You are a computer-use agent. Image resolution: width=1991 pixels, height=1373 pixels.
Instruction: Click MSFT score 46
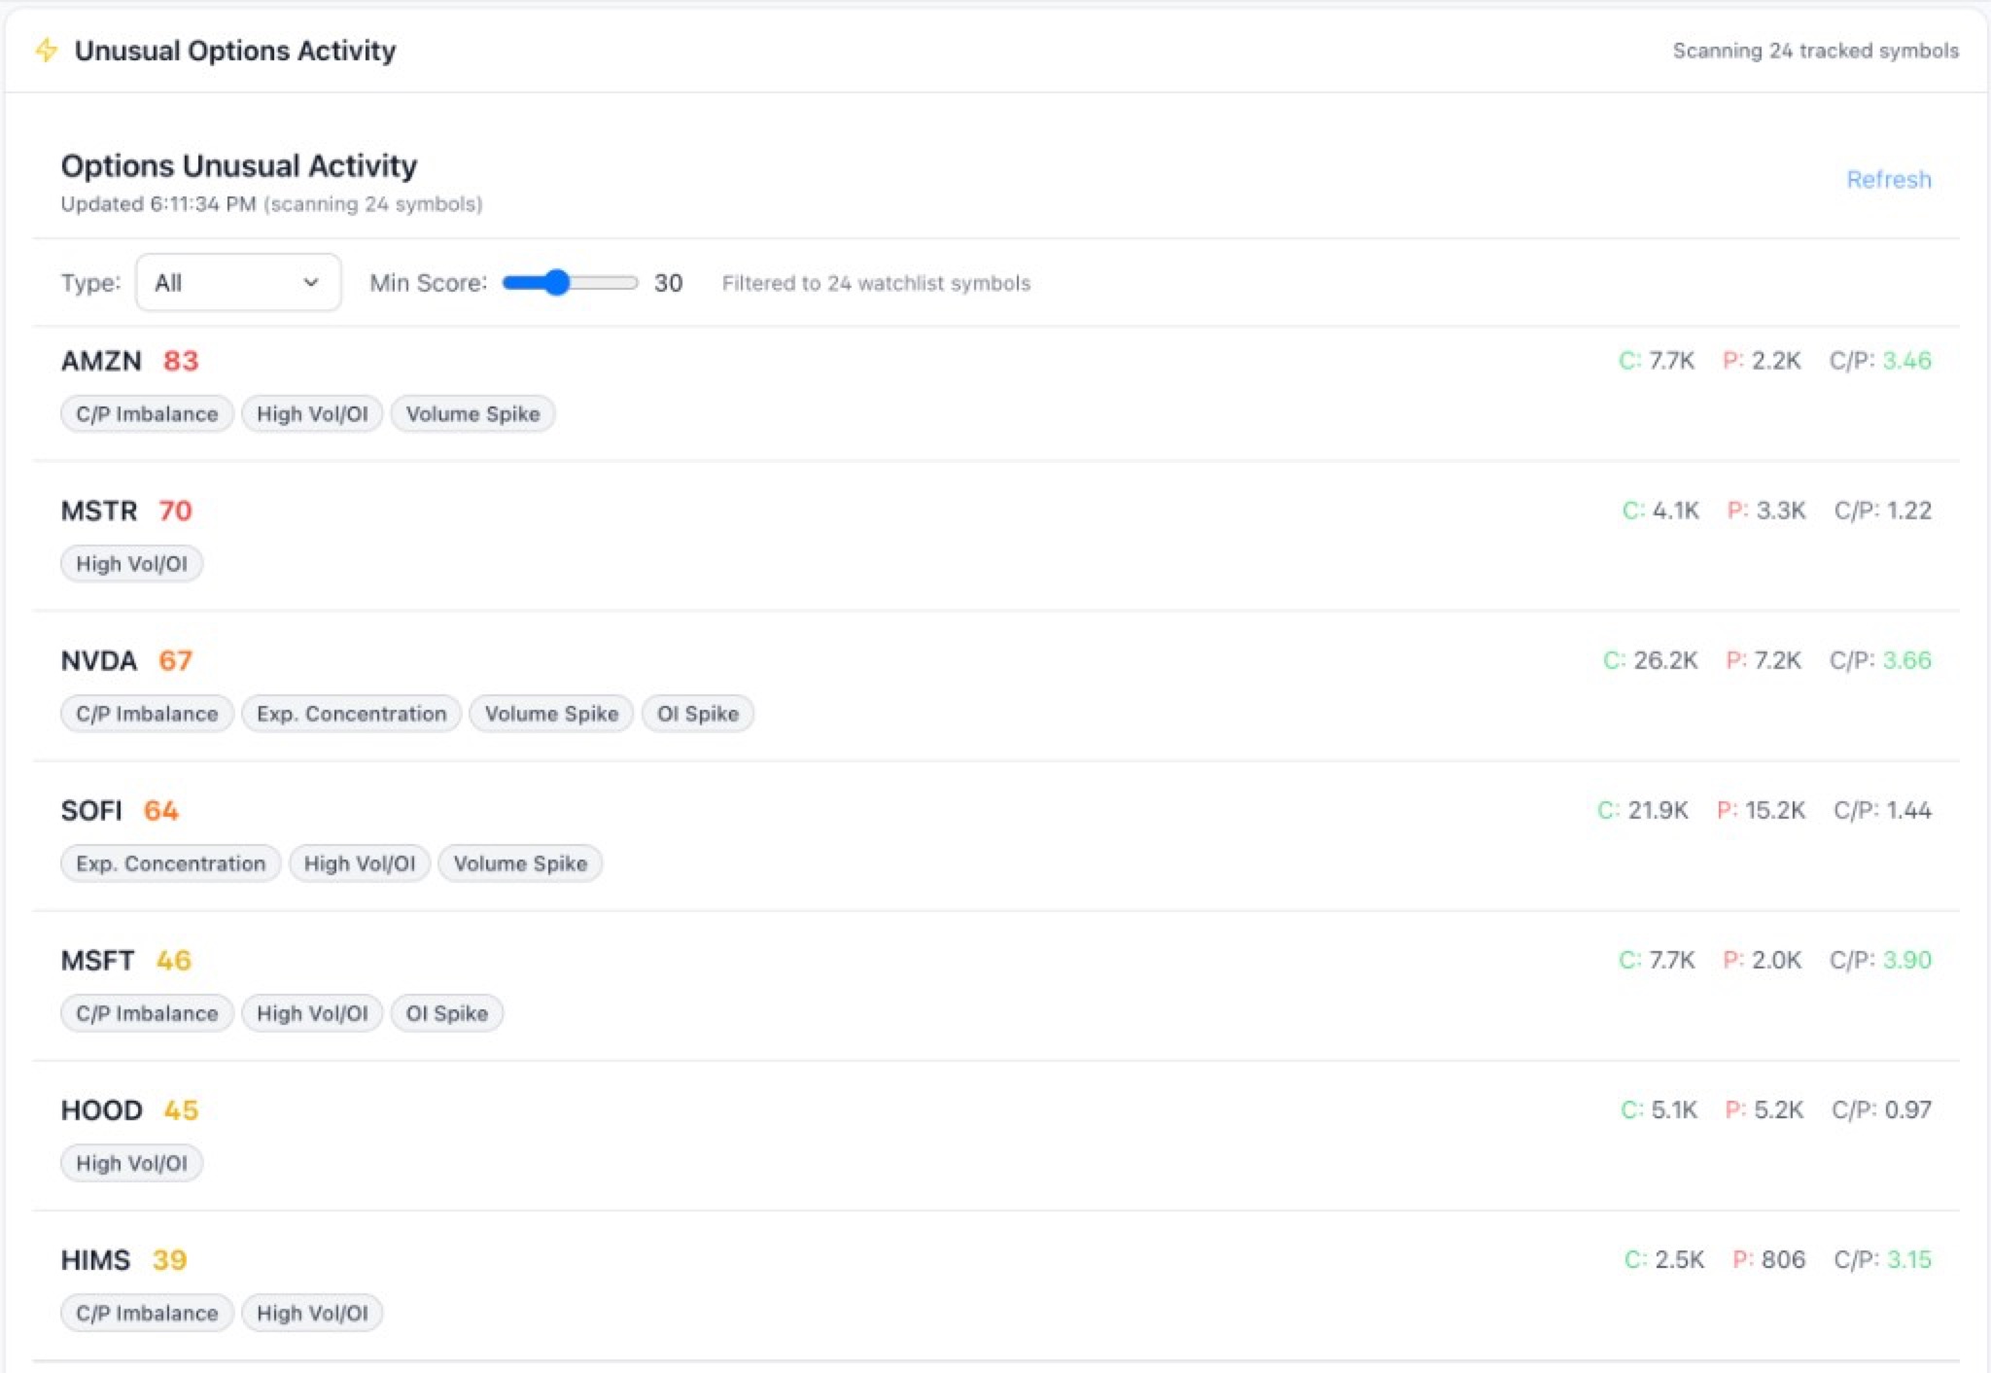click(174, 960)
